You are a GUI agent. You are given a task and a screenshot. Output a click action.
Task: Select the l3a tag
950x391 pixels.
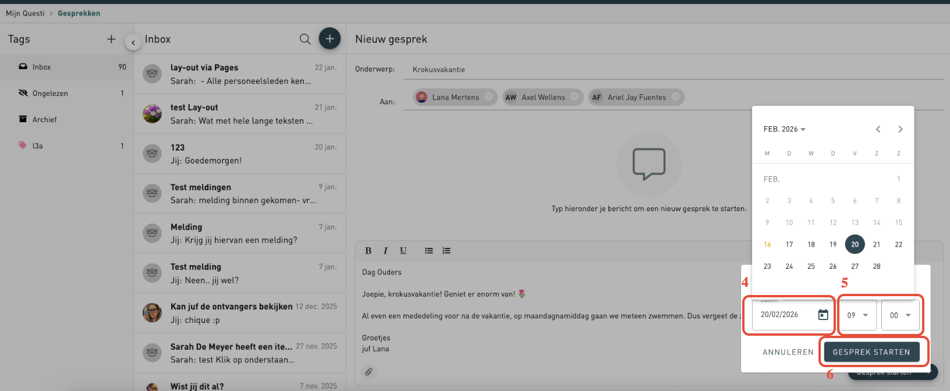pos(67,145)
